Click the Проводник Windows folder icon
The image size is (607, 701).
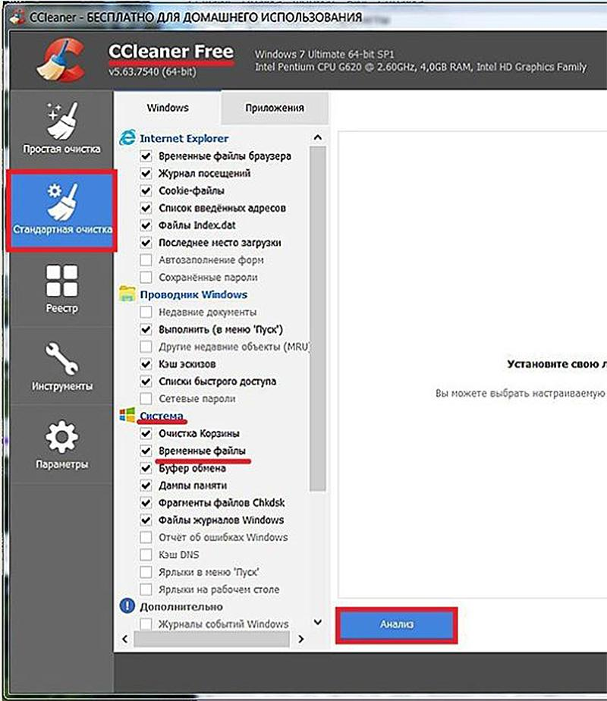point(127,294)
